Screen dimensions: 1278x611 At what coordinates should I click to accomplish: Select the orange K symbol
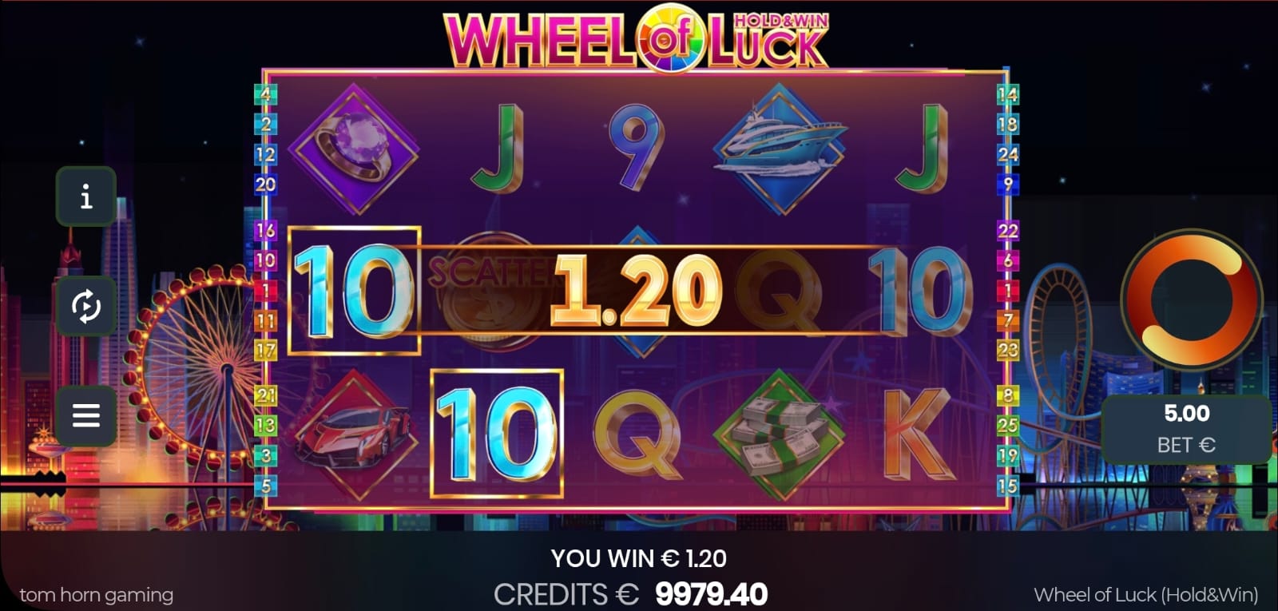[920, 433]
